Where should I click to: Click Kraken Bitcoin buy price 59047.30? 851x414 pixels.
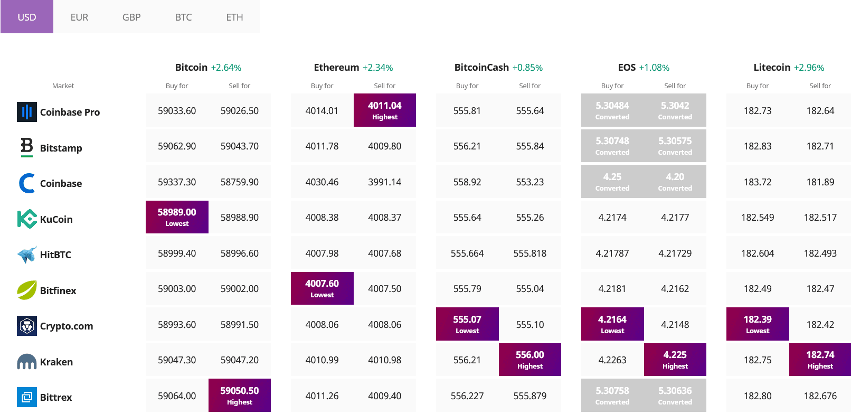[x=177, y=360]
